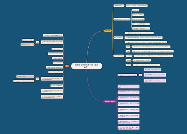Open the 'watch TV' phrase node
The width and height of the screenshot is (187, 134).
click(58, 58)
